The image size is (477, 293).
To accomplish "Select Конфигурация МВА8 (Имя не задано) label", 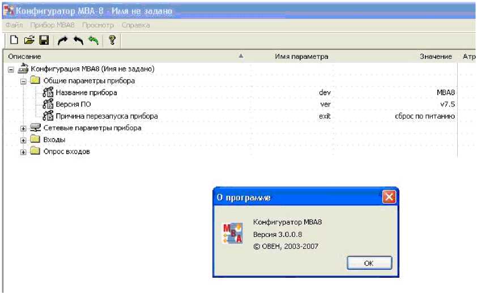I will click(x=93, y=69).
